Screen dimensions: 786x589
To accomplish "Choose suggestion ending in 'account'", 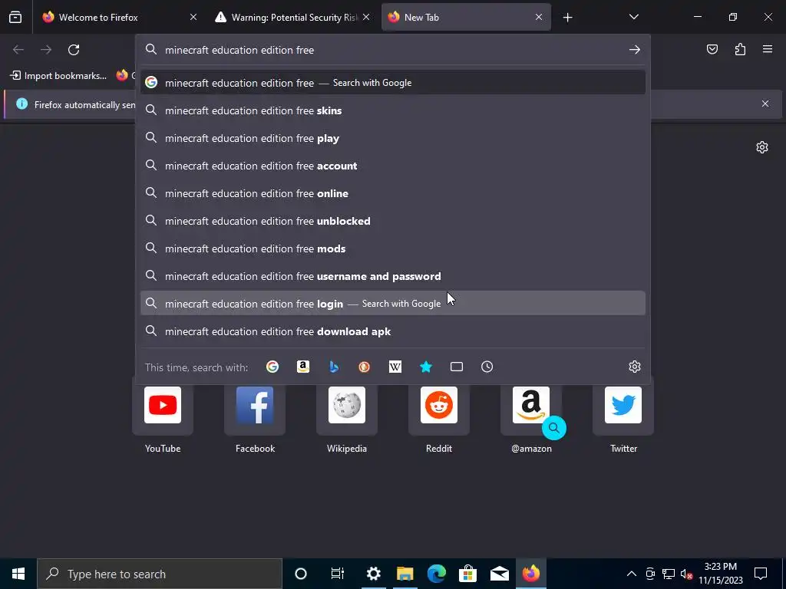I will click(393, 166).
